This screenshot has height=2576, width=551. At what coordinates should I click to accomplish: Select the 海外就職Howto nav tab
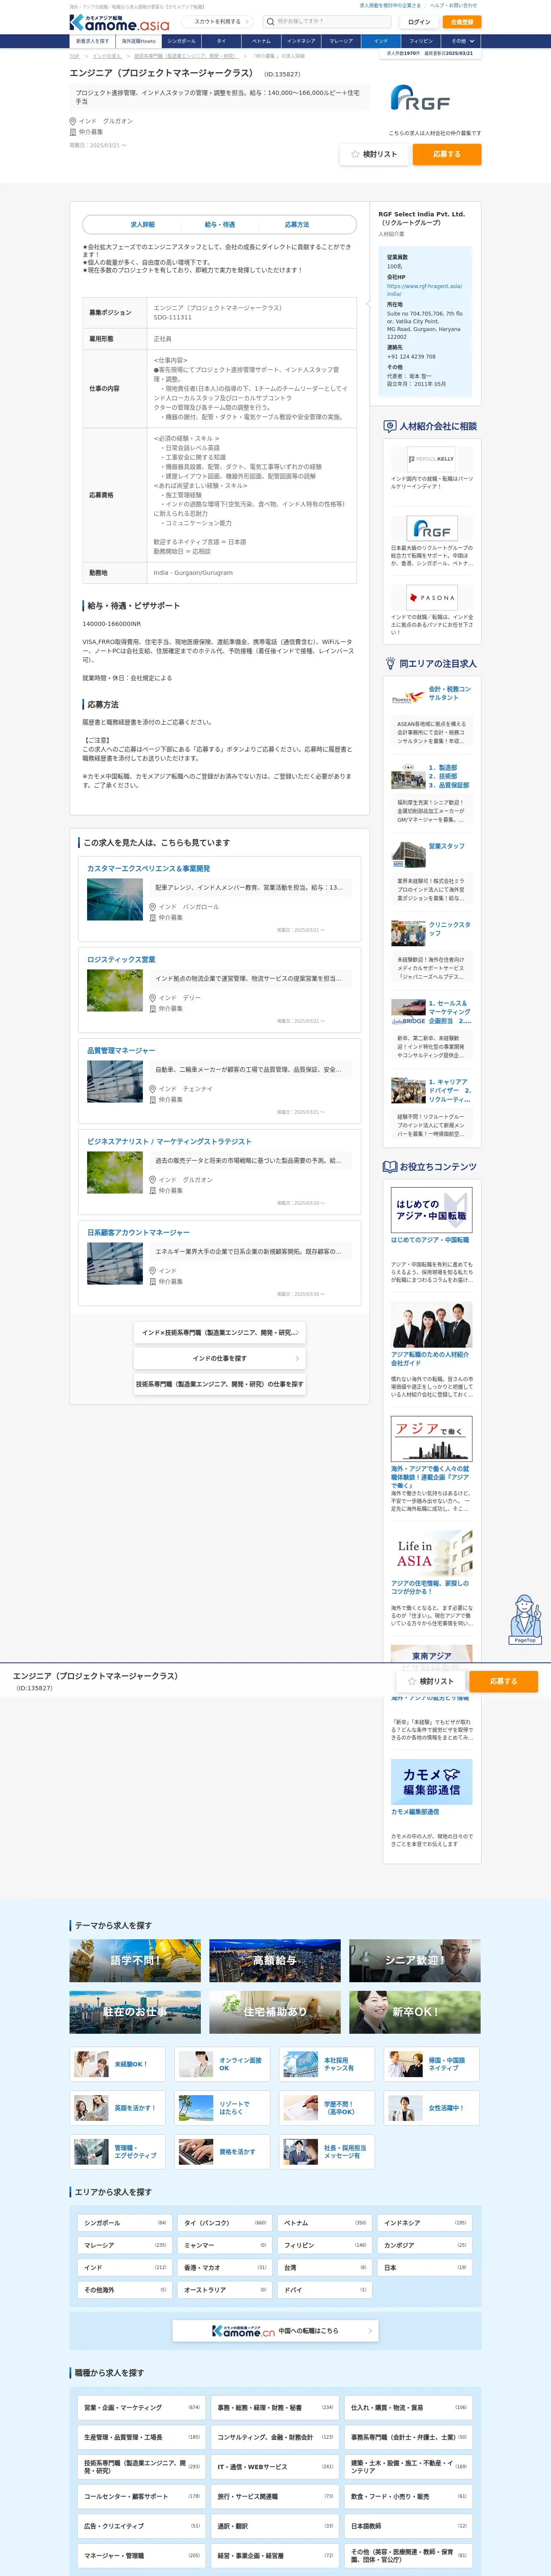click(138, 41)
